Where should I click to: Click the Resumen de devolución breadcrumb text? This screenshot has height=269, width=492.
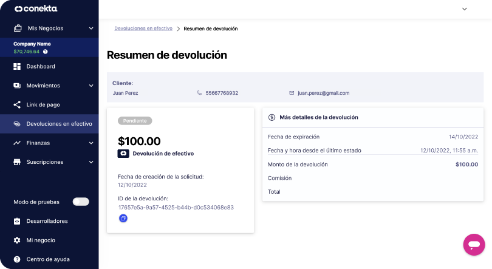click(211, 29)
